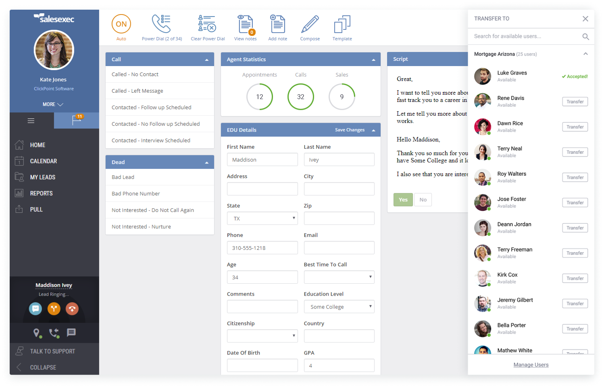Screen dimensions: 604x388
Task: Go to the CALENDAR section
Action: click(43, 161)
